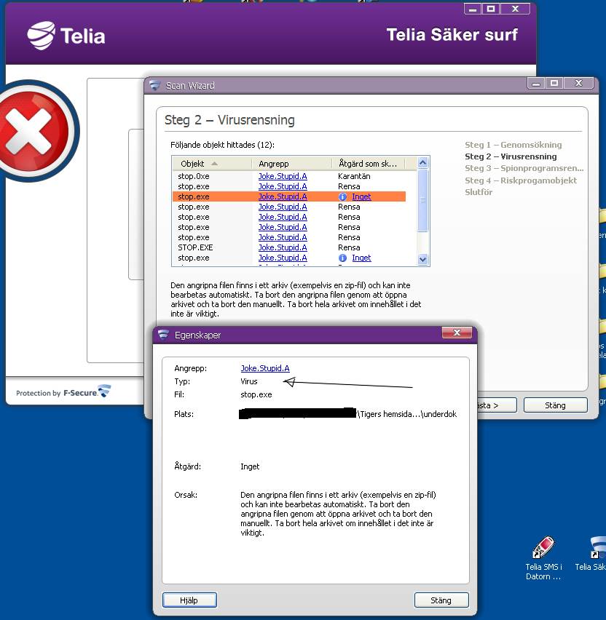Open the Joke.Stupid.A link in the highlighted row
Viewport: 606px width, 620px height.
(283, 197)
